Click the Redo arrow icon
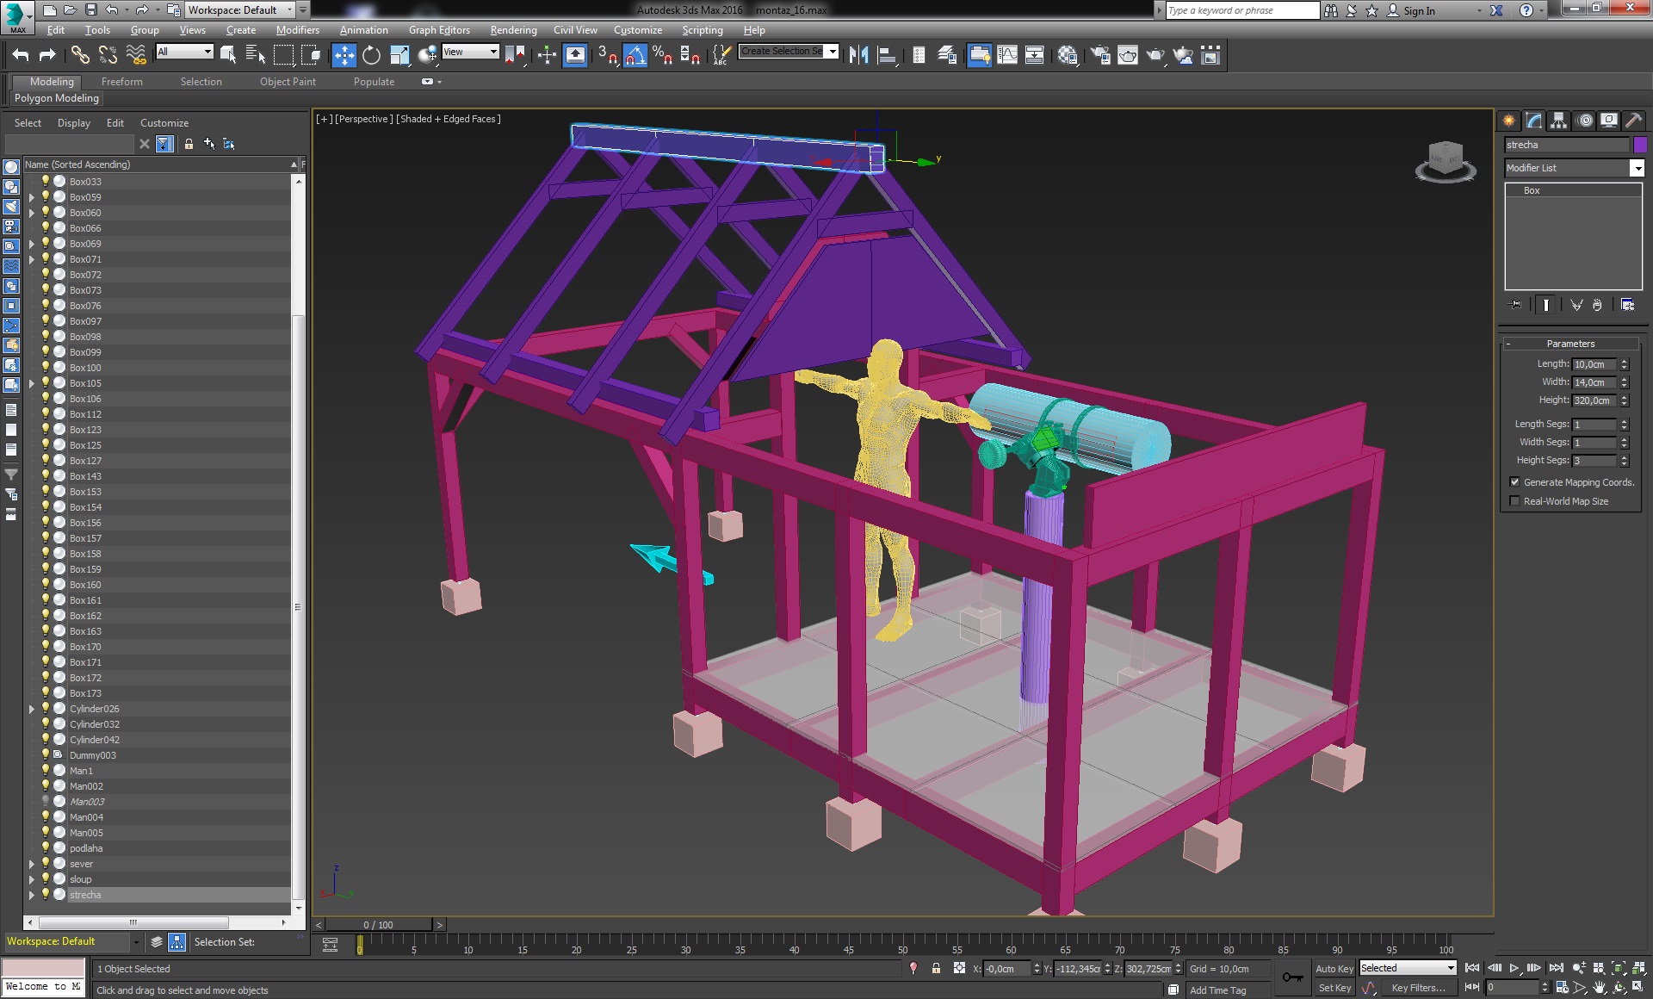 [48, 55]
